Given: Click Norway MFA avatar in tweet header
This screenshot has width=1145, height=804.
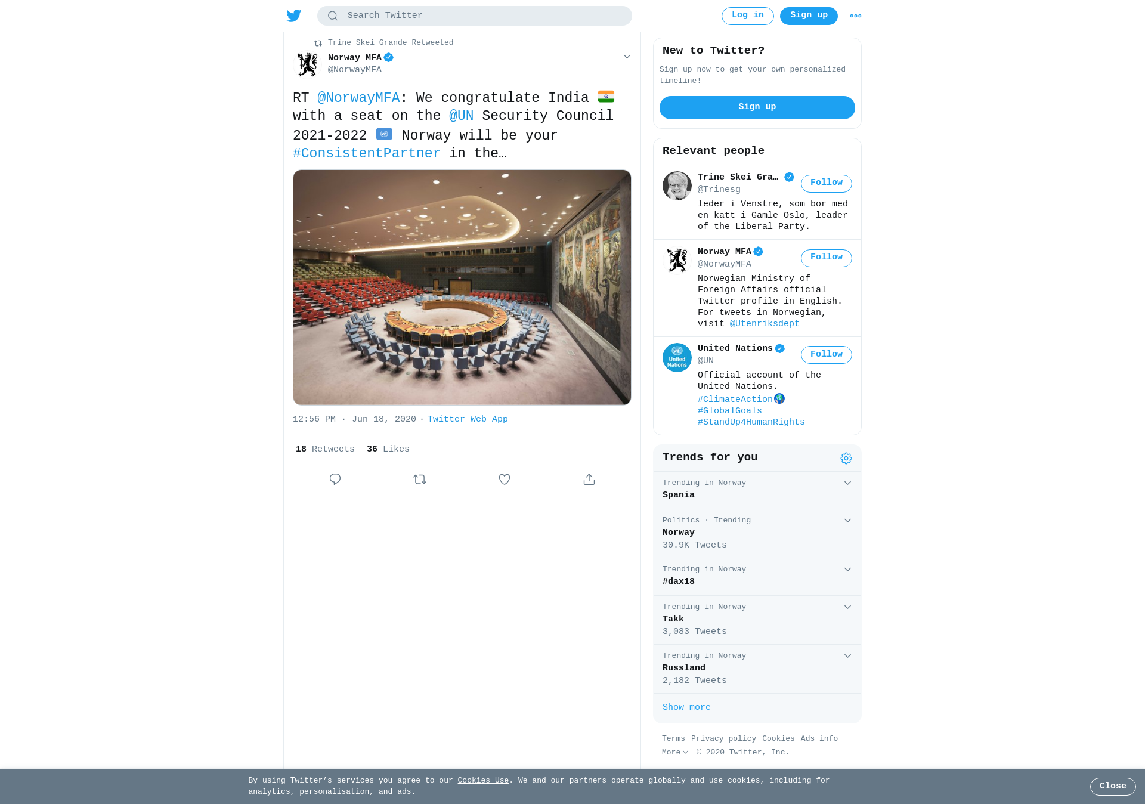Looking at the screenshot, I should tap(308, 64).
